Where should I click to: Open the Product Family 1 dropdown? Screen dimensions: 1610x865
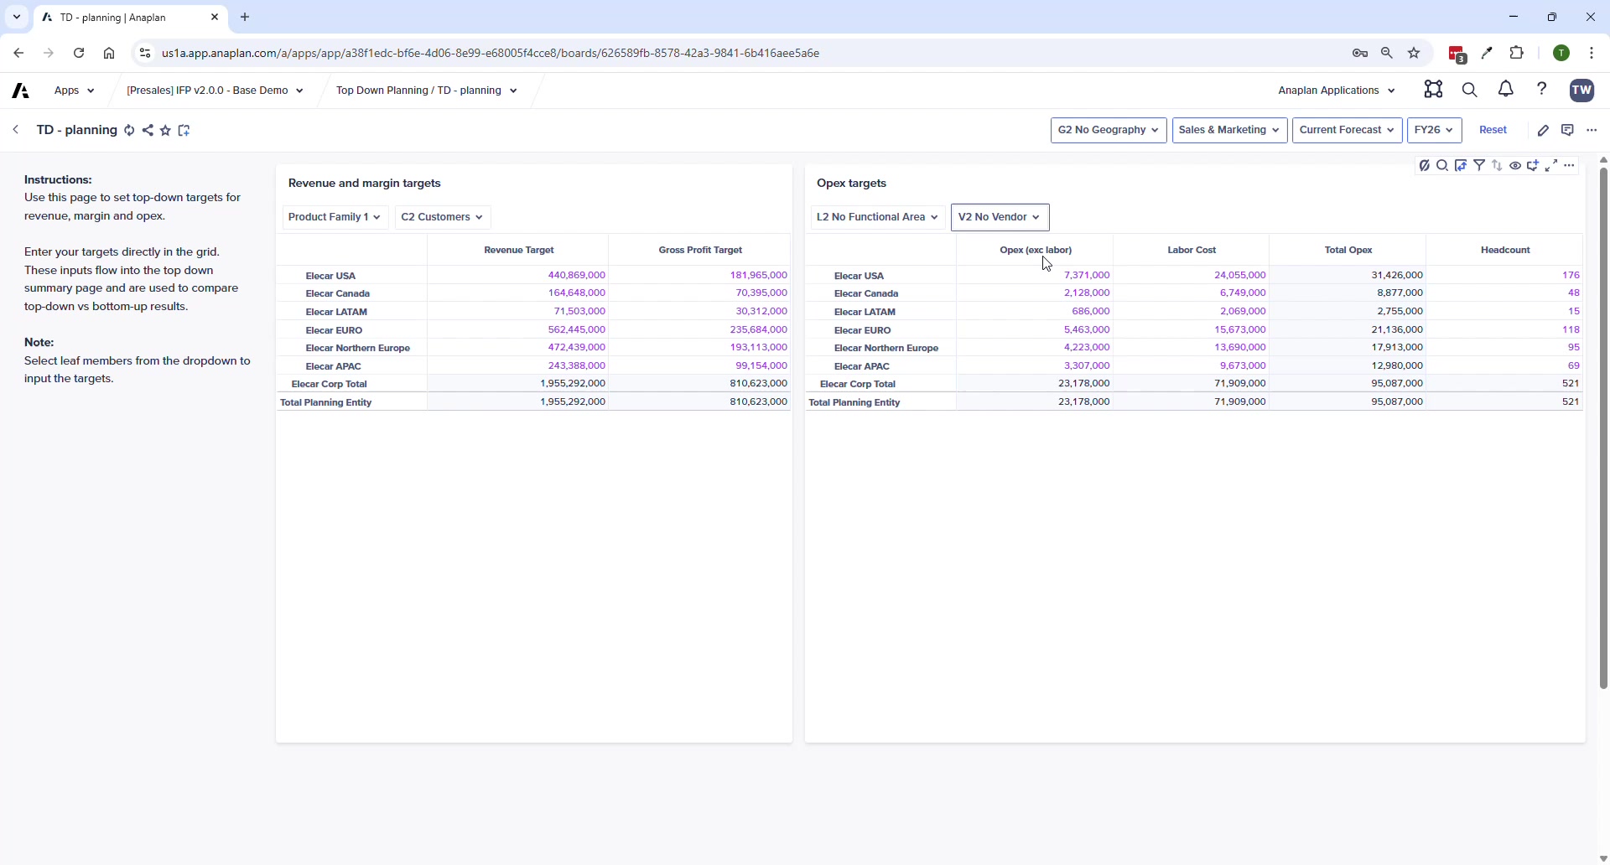pyautogui.click(x=334, y=216)
